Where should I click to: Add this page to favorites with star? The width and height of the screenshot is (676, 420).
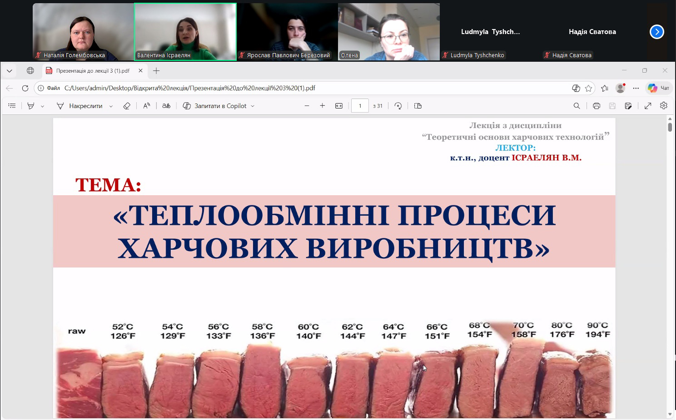pyautogui.click(x=589, y=88)
